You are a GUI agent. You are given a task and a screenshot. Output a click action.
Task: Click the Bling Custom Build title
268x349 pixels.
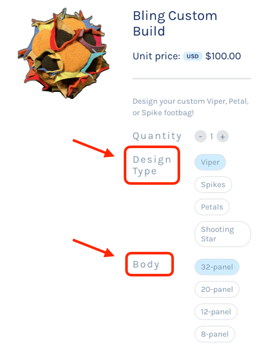pos(175,23)
